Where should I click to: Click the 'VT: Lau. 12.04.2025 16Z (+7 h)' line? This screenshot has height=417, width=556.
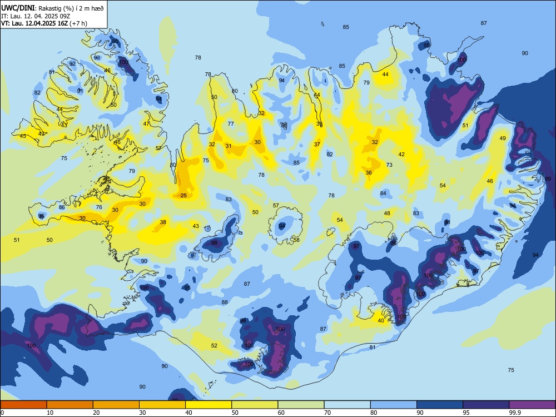coord(44,23)
